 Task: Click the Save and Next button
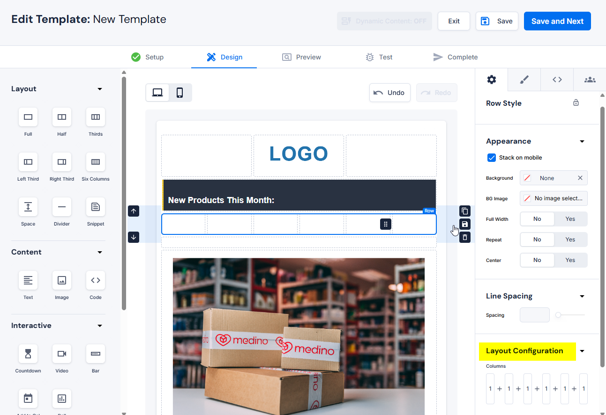[x=557, y=21]
